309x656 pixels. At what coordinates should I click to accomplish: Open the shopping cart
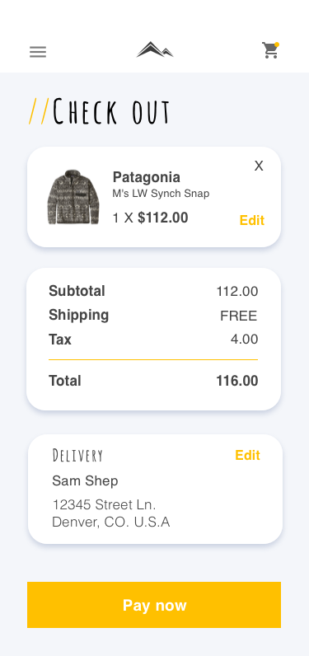tap(270, 50)
